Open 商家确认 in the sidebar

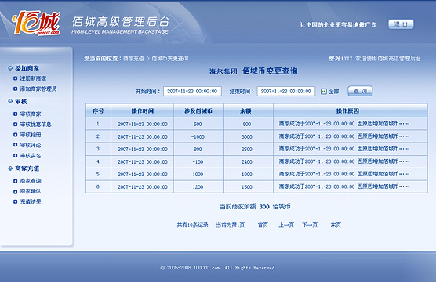point(31,191)
